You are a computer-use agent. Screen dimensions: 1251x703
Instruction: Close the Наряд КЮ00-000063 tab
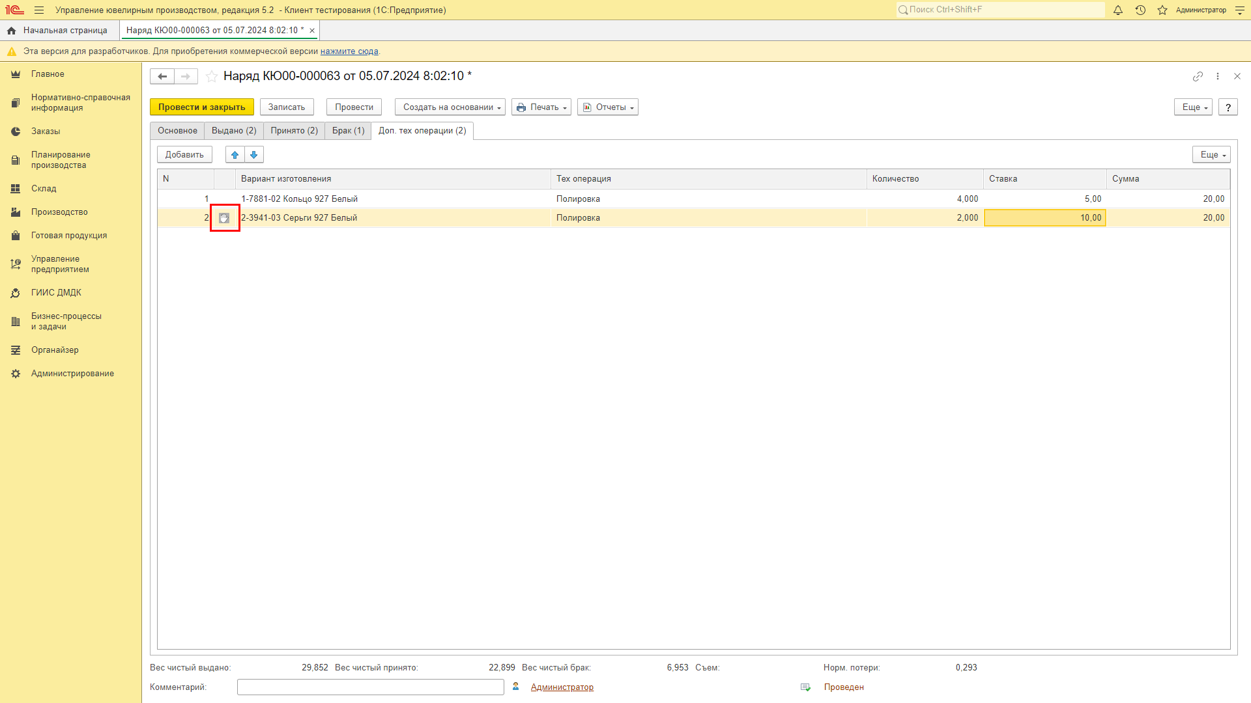coord(312,31)
